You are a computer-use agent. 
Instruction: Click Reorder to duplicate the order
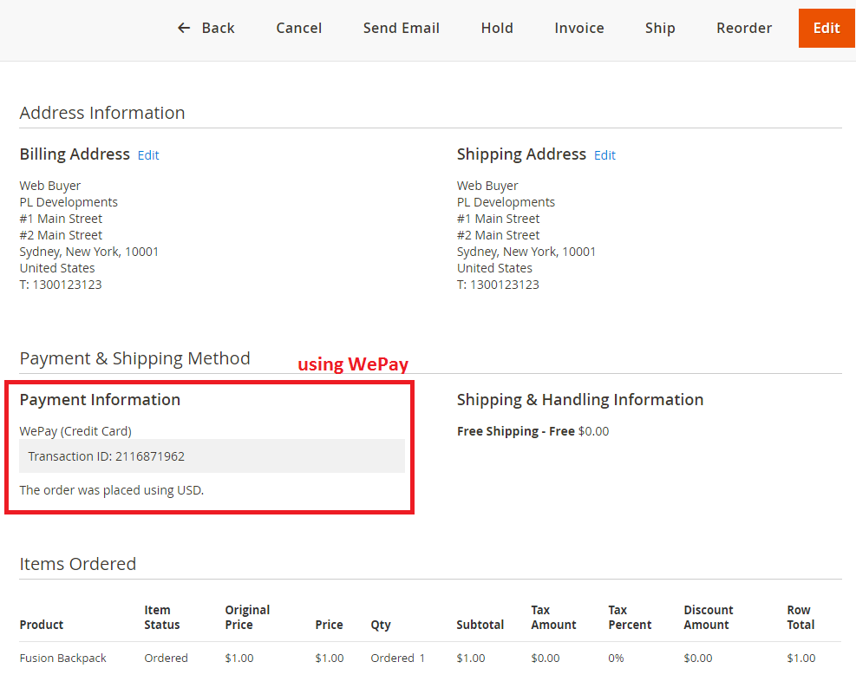(x=743, y=28)
